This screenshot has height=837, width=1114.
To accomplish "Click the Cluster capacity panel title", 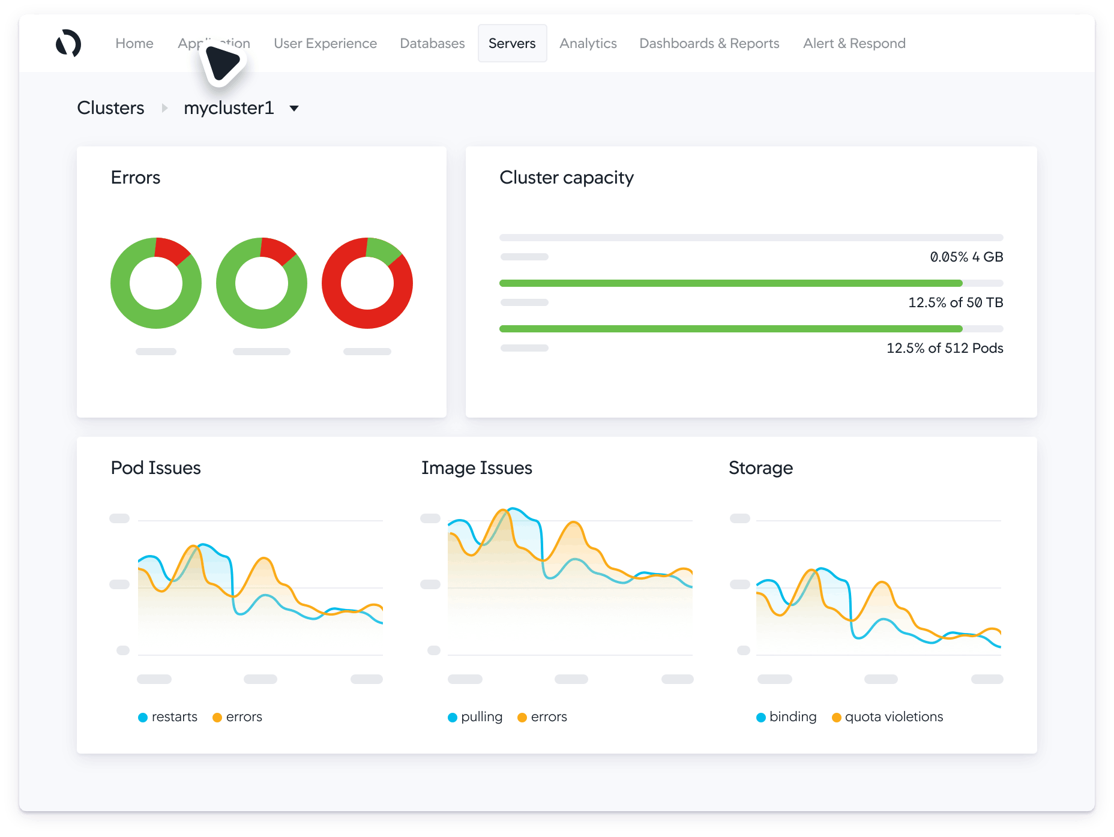I will [x=567, y=177].
